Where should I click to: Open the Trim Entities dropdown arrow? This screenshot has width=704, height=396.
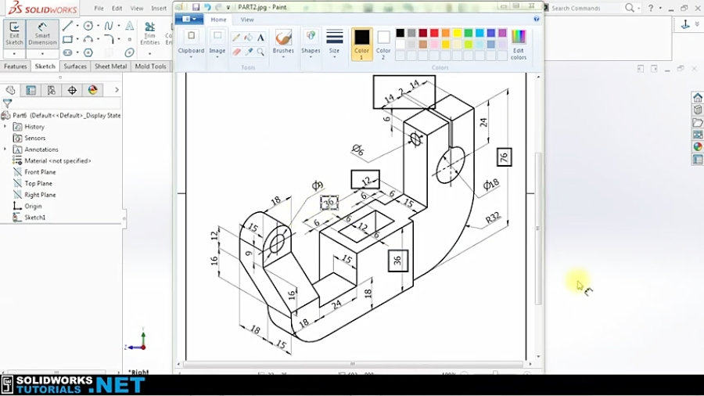pos(149,54)
